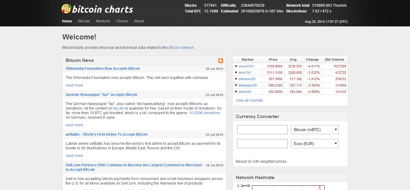
Task: Click the bitcoin charts logo
Action: pyautogui.click(x=97, y=9)
